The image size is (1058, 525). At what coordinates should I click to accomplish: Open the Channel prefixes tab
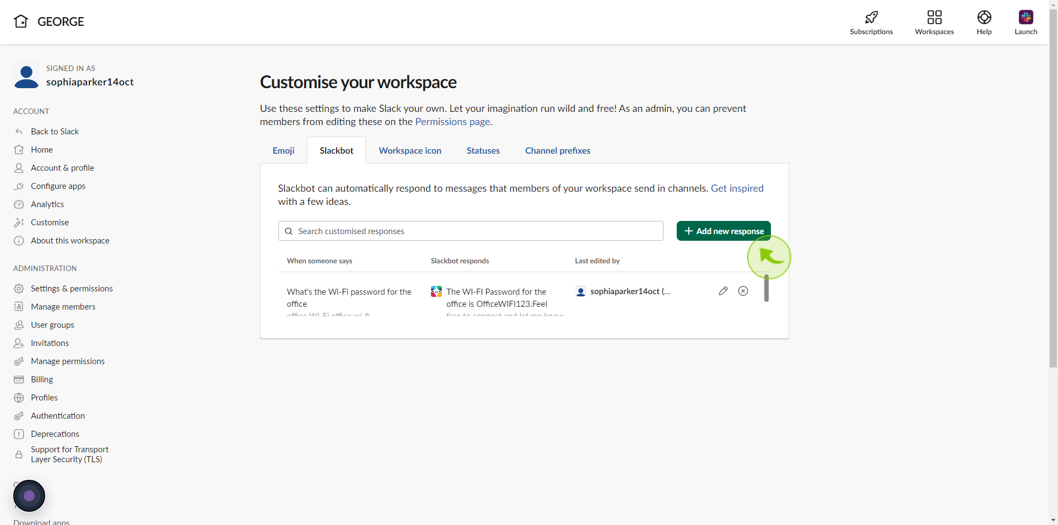[x=558, y=150]
